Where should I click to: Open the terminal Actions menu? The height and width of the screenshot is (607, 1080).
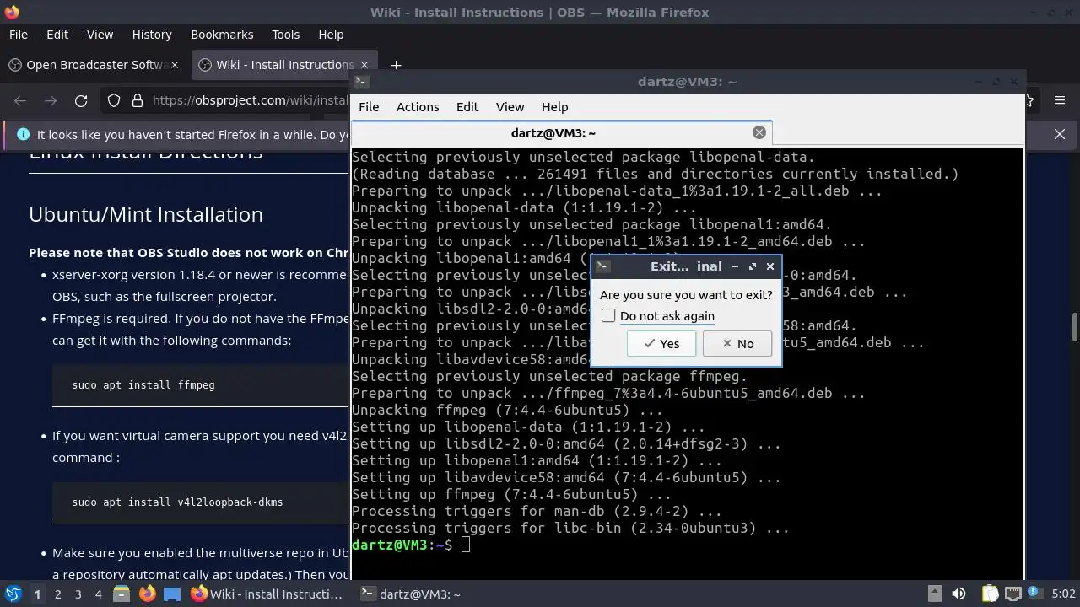point(418,107)
